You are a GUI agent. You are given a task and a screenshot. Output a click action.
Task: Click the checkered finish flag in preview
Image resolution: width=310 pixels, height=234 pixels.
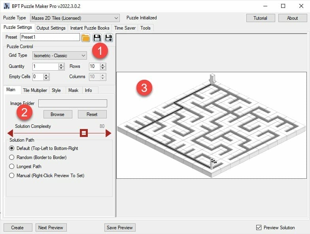point(214,162)
